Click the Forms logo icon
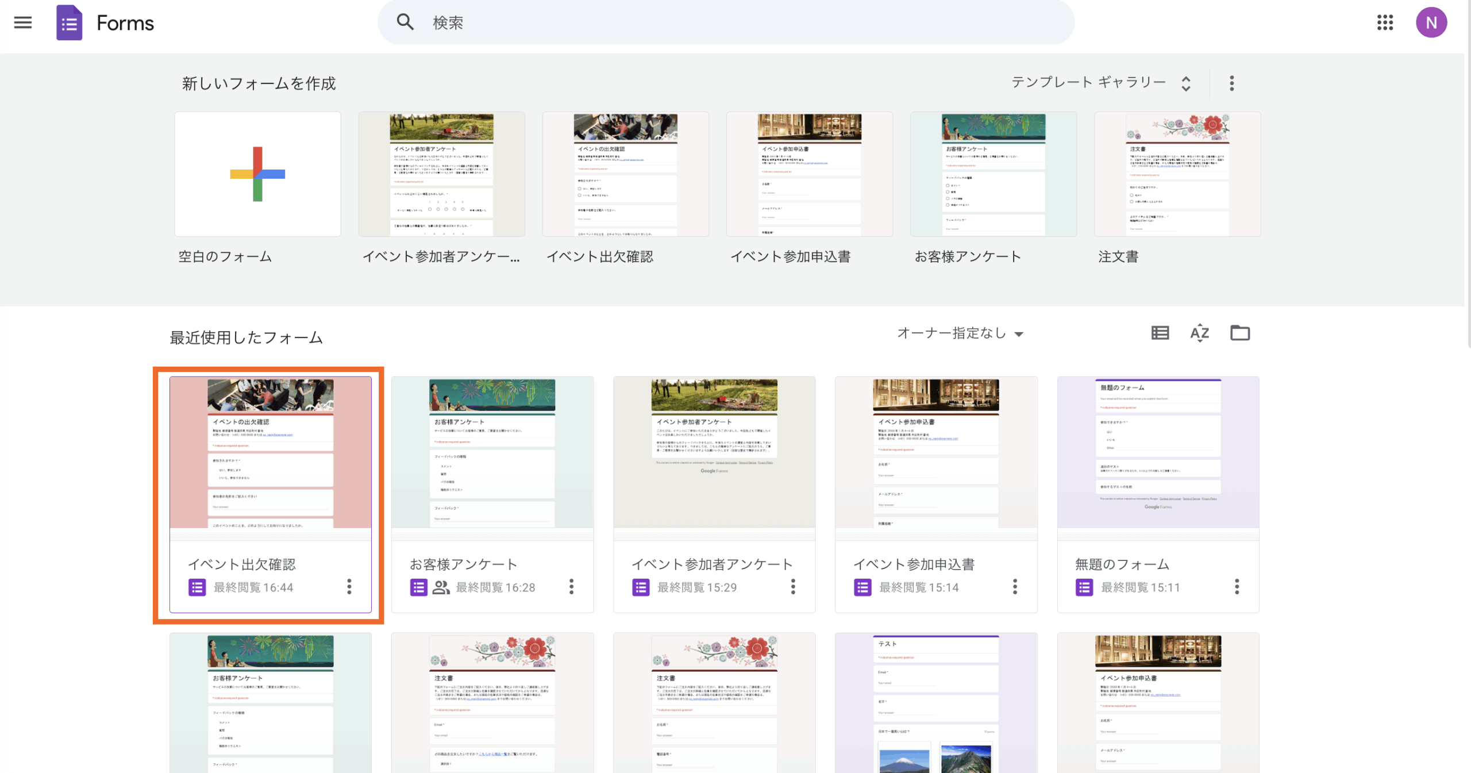Viewport: 1471px width, 773px height. [69, 22]
